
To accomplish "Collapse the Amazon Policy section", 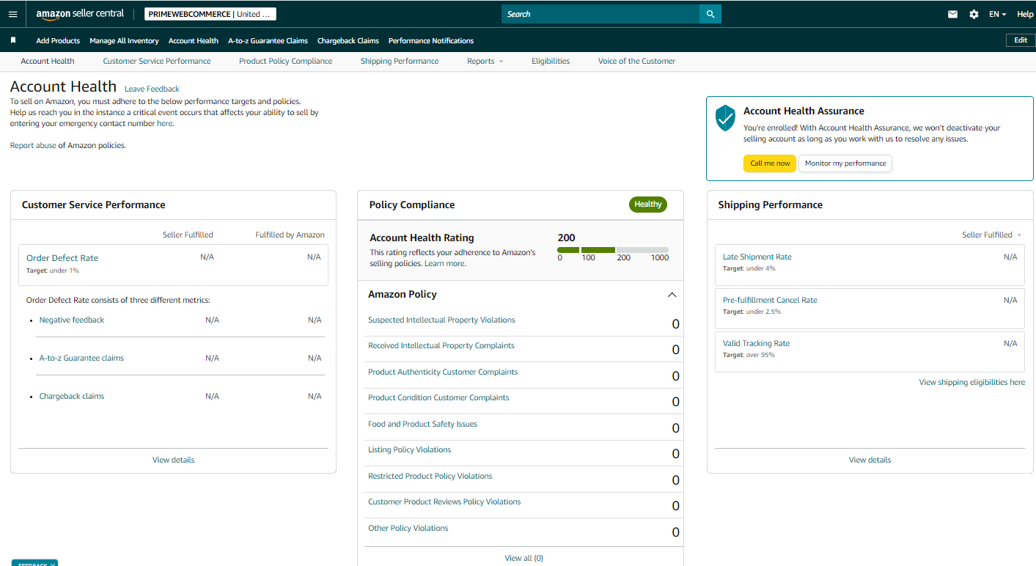I will 672,295.
